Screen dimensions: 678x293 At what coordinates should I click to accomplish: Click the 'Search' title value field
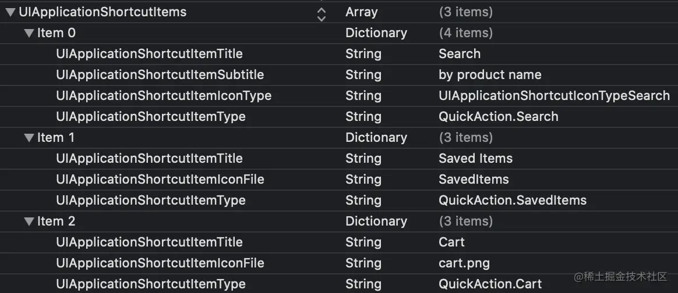point(460,54)
